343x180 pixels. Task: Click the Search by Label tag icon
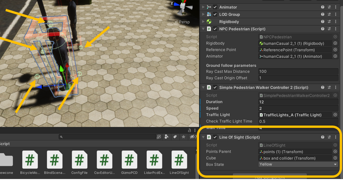tap(175, 137)
